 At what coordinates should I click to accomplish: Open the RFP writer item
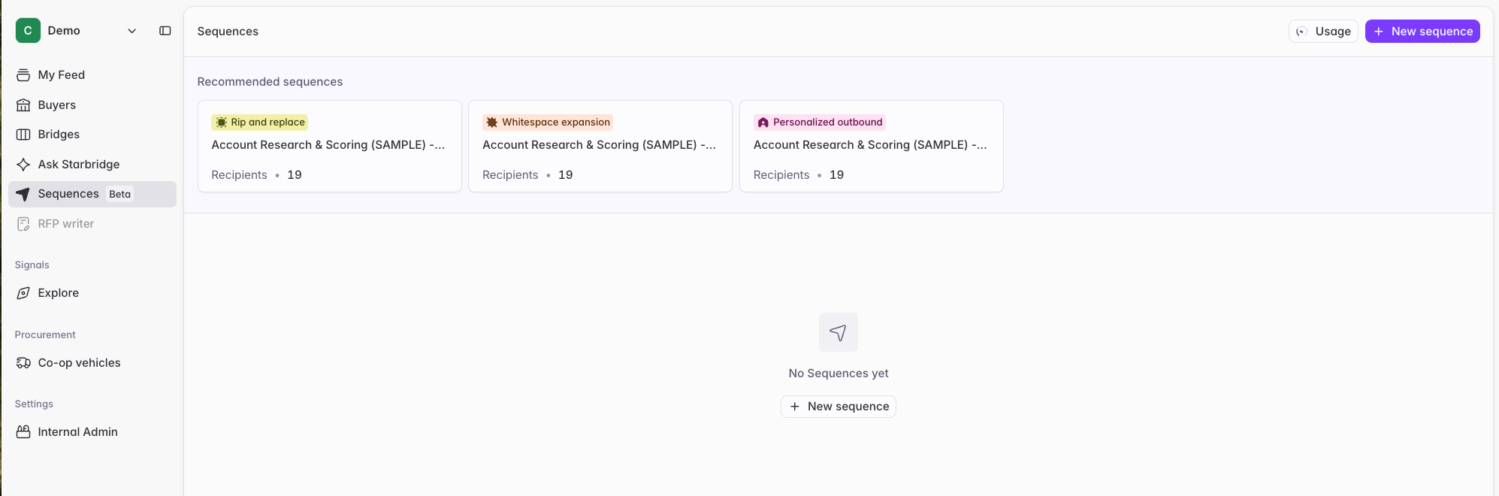(92, 224)
